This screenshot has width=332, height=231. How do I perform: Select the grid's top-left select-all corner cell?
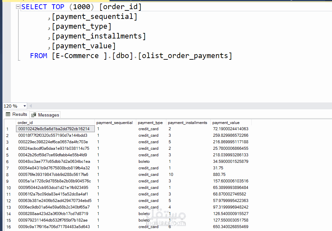[10, 123]
